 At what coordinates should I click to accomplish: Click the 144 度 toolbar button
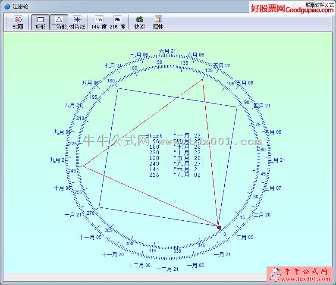click(x=99, y=22)
